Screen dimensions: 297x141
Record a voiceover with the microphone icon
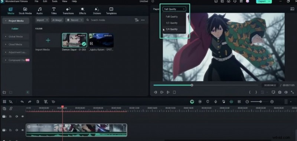[x=216, y=102]
